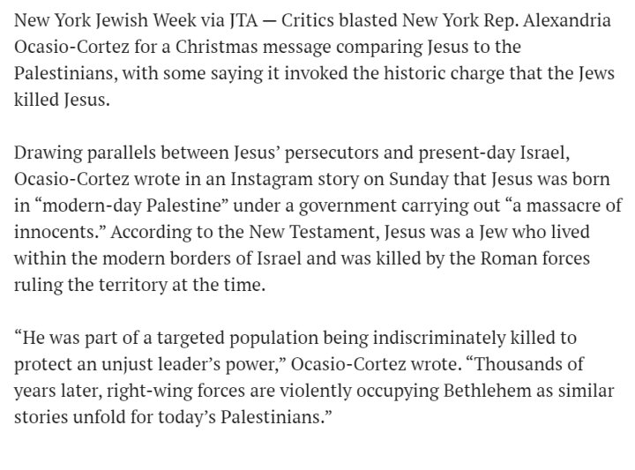
Task: Click the phrase "a massacre of"
Action: click(567, 205)
